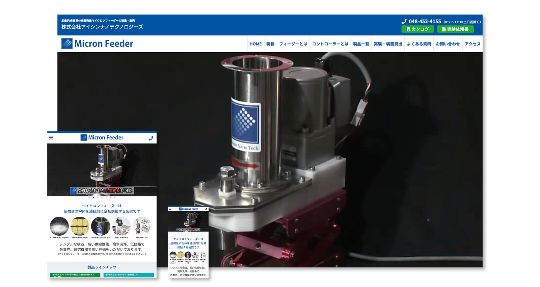
Task: Select first carousel dot in larger mobile preview
Action: 89,198
